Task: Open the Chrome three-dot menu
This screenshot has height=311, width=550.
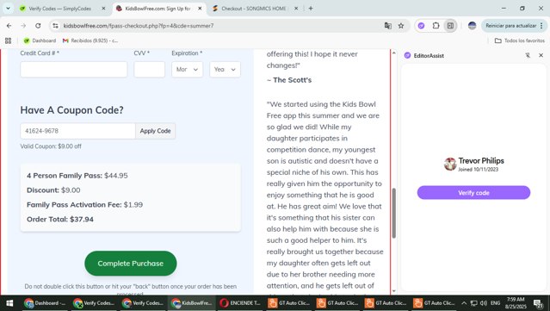Action: (542, 26)
